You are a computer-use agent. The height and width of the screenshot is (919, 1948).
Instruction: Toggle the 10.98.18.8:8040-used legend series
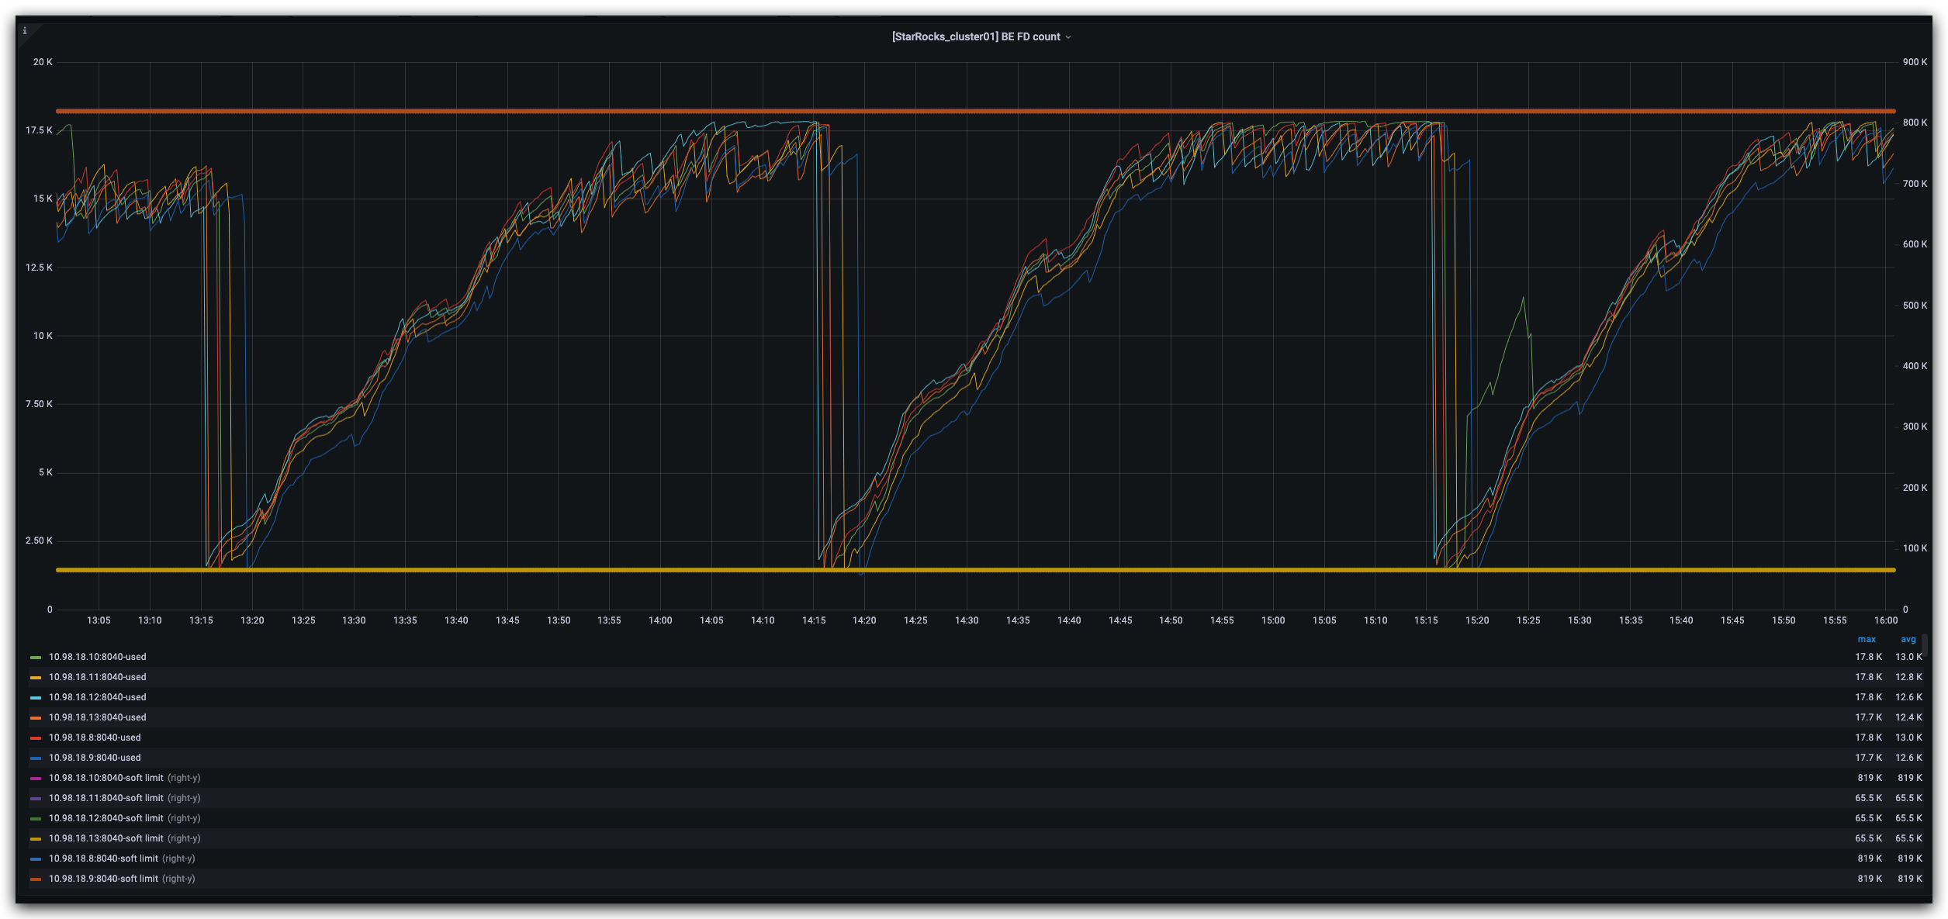(95, 738)
